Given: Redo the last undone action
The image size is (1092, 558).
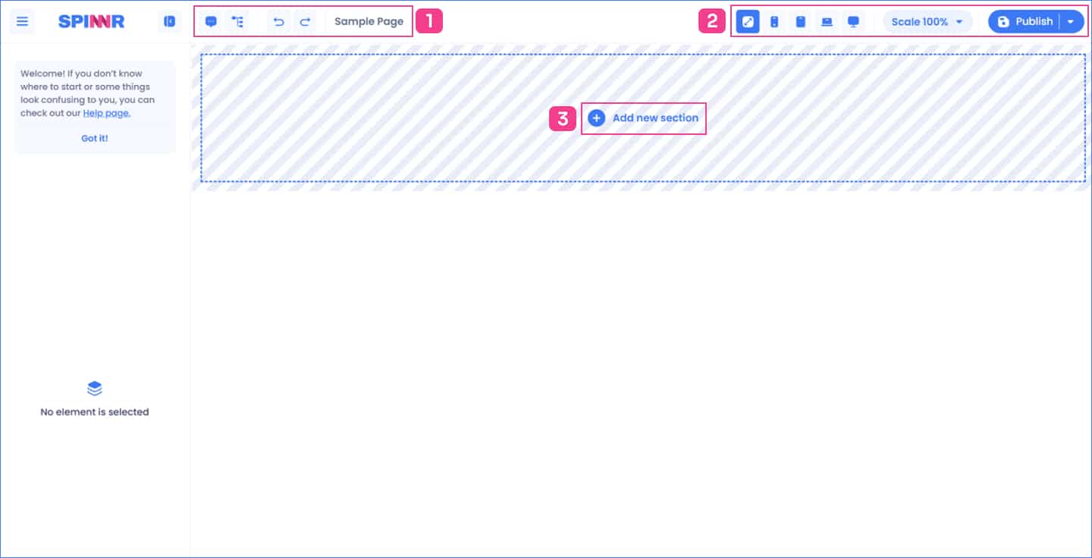Looking at the screenshot, I should (305, 21).
